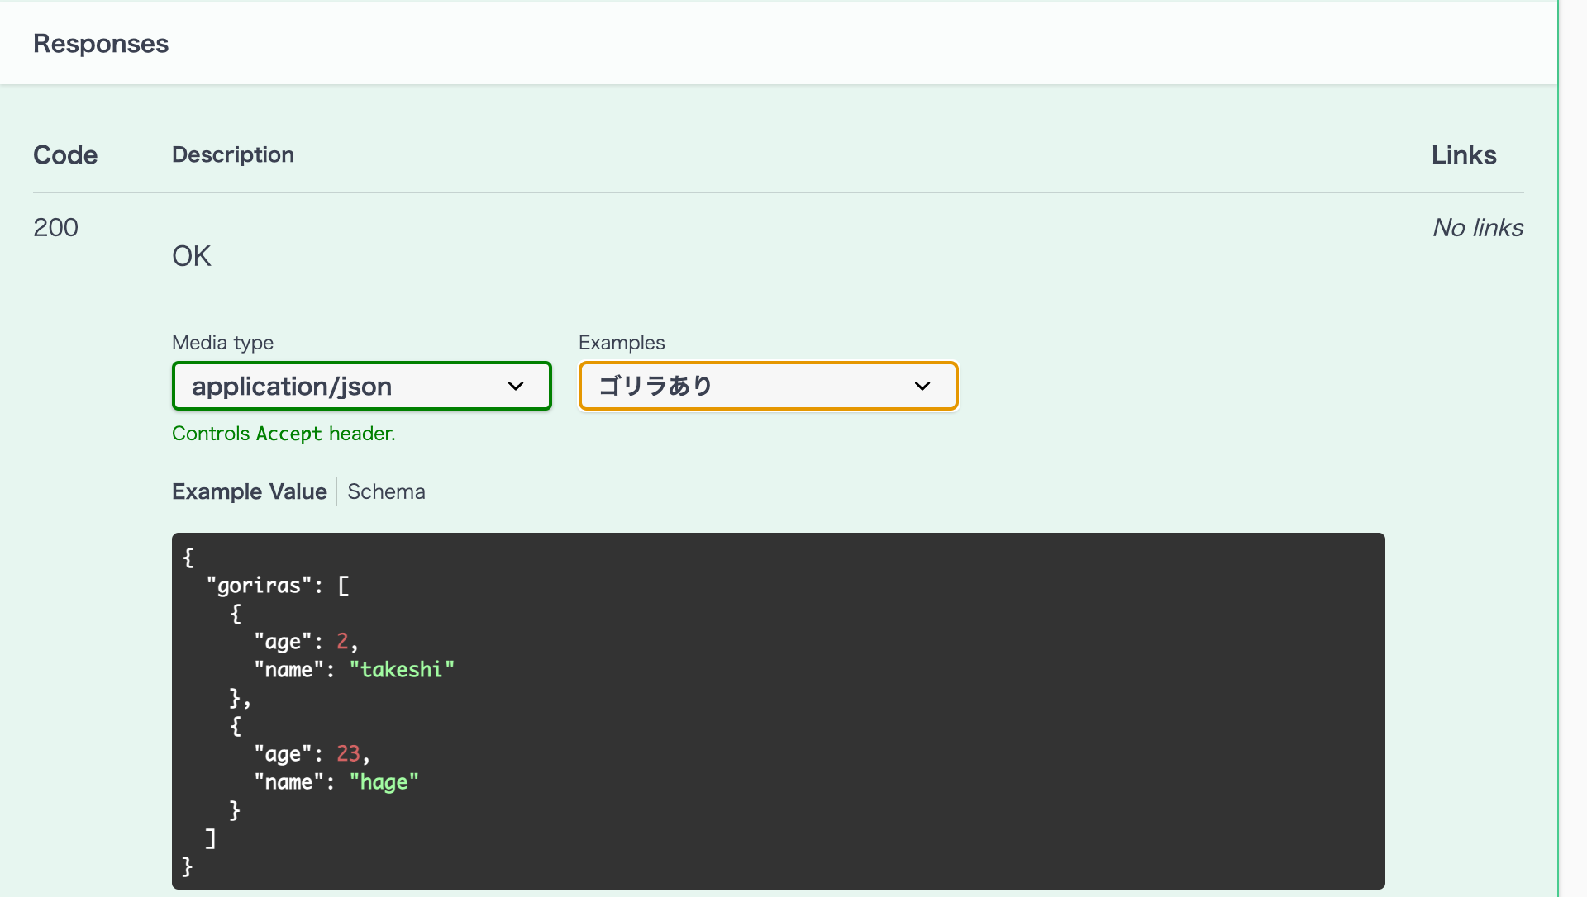The height and width of the screenshot is (897, 1587).
Task: Click the Description column header
Action: 233,154
